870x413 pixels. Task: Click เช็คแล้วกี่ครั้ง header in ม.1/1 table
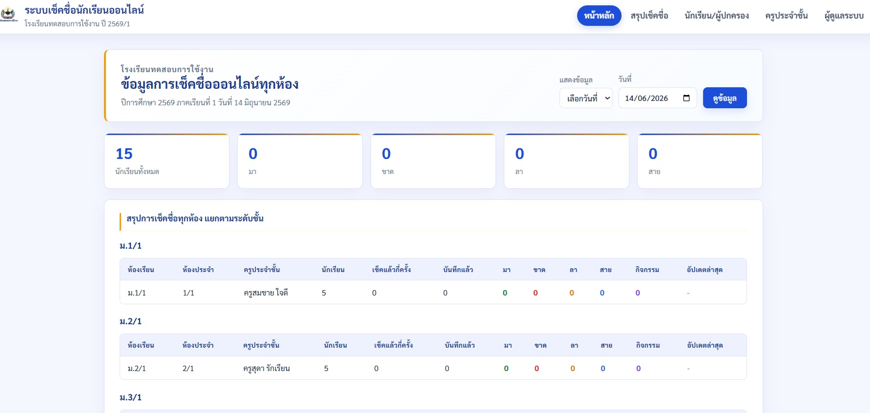[x=392, y=270]
